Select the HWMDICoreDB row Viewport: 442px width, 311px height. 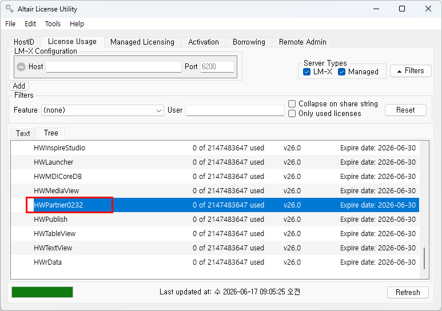(215, 177)
